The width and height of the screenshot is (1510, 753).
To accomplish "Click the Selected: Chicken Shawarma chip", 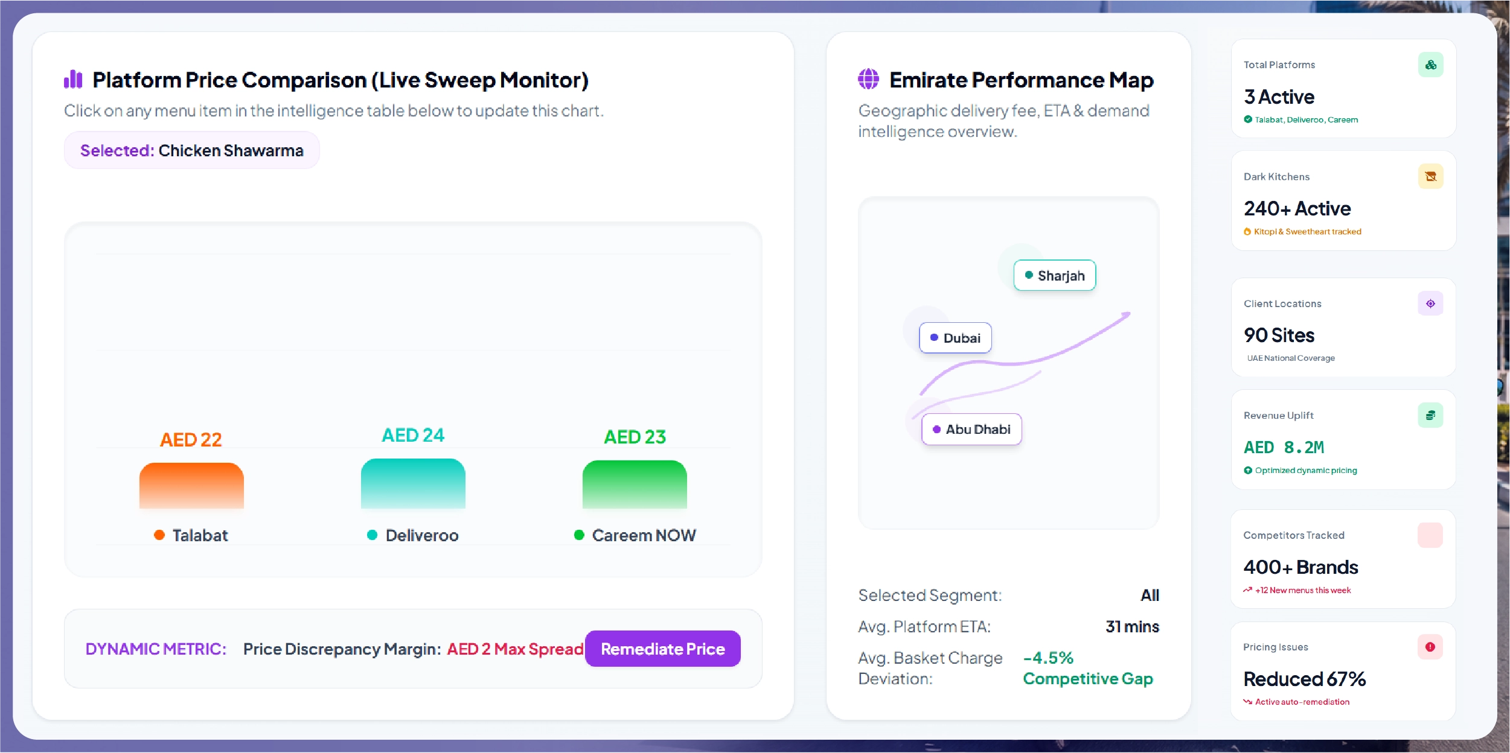I will pyautogui.click(x=191, y=150).
